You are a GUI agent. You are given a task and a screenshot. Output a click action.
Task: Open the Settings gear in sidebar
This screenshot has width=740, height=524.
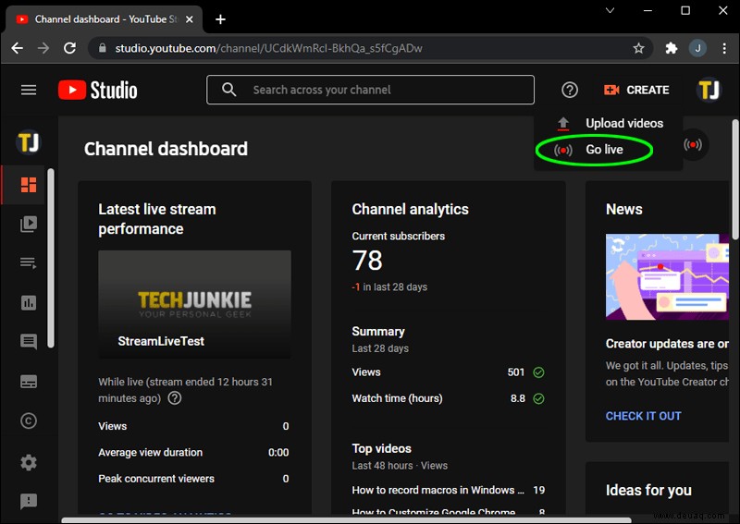29,462
